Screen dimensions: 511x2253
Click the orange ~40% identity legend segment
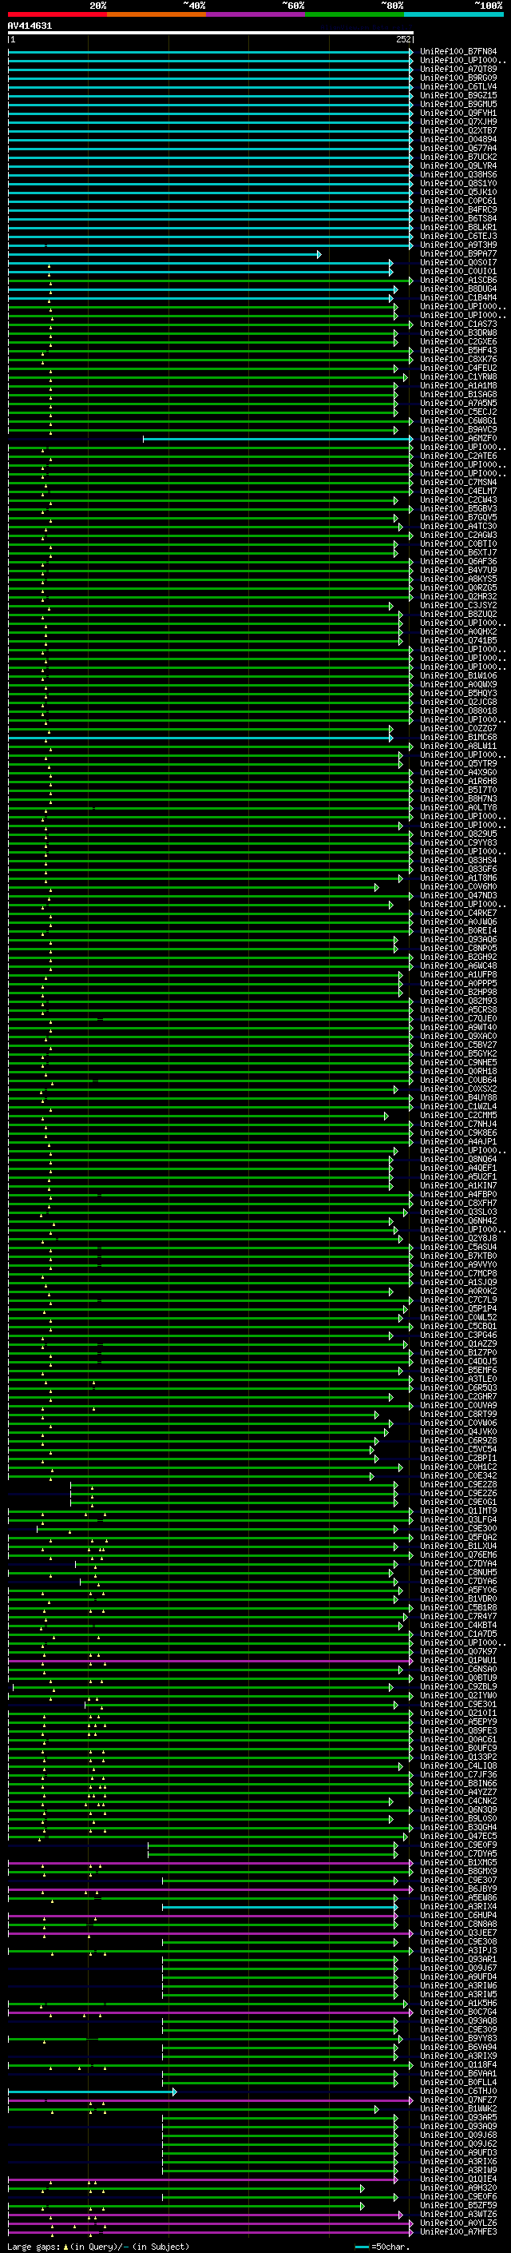(x=156, y=14)
